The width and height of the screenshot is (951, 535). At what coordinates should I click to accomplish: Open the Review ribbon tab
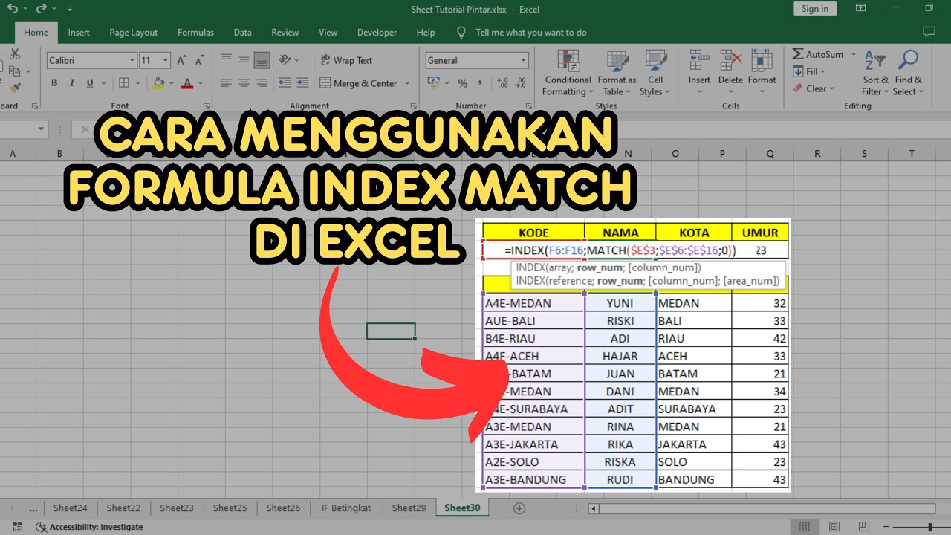(285, 33)
